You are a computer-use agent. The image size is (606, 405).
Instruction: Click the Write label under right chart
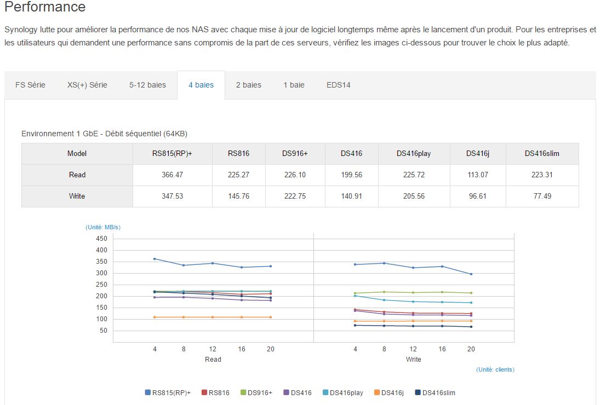tap(414, 360)
